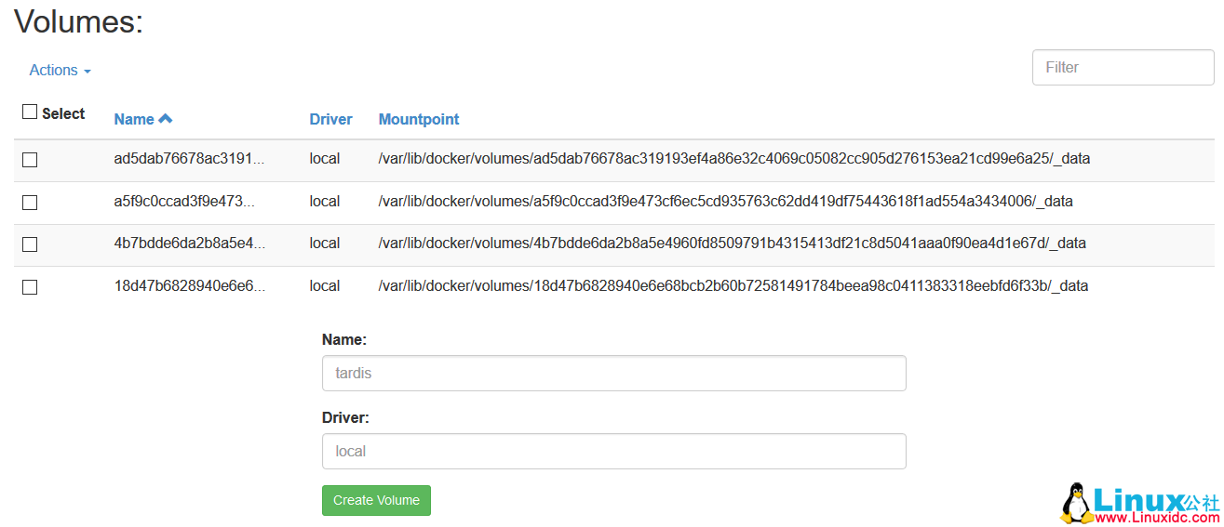Screen dimensions: 1224x527
Task: Click the mountpoint path of volume 18d47b6828940e6e6
Action: [x=733, y=286]
